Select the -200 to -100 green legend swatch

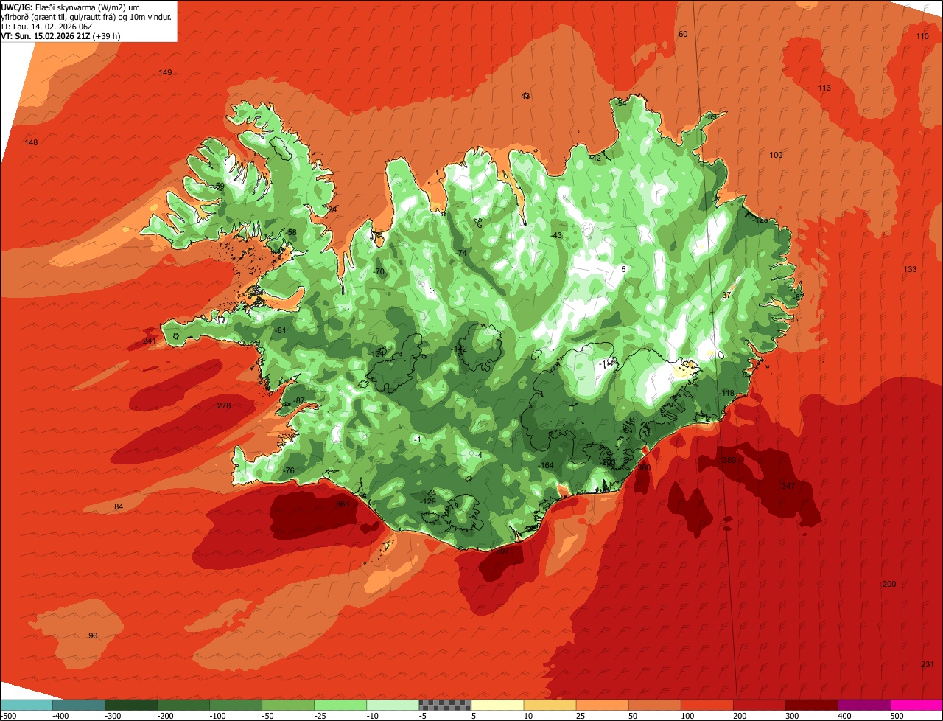click(x=183, y=705)
